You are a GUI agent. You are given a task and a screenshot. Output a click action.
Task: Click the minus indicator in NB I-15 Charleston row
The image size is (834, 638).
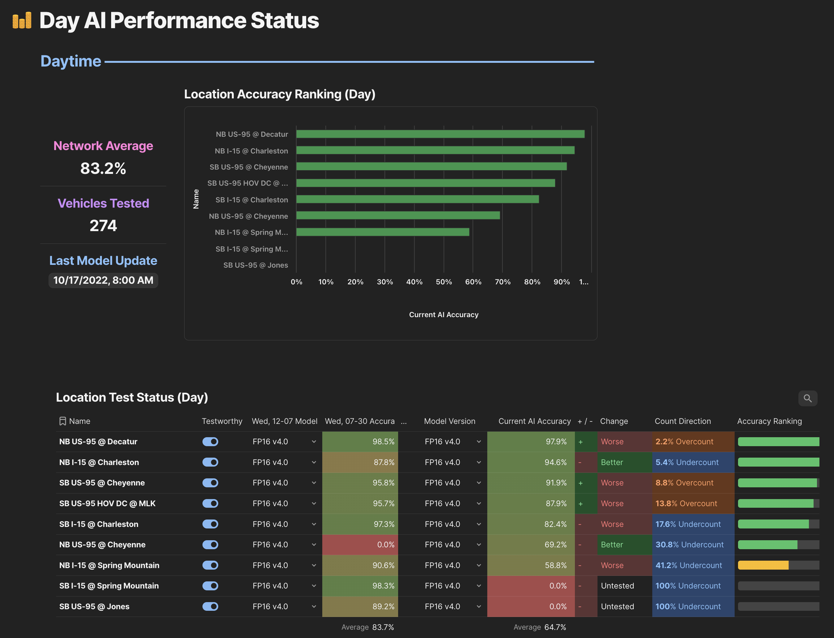tap(580, 463)
